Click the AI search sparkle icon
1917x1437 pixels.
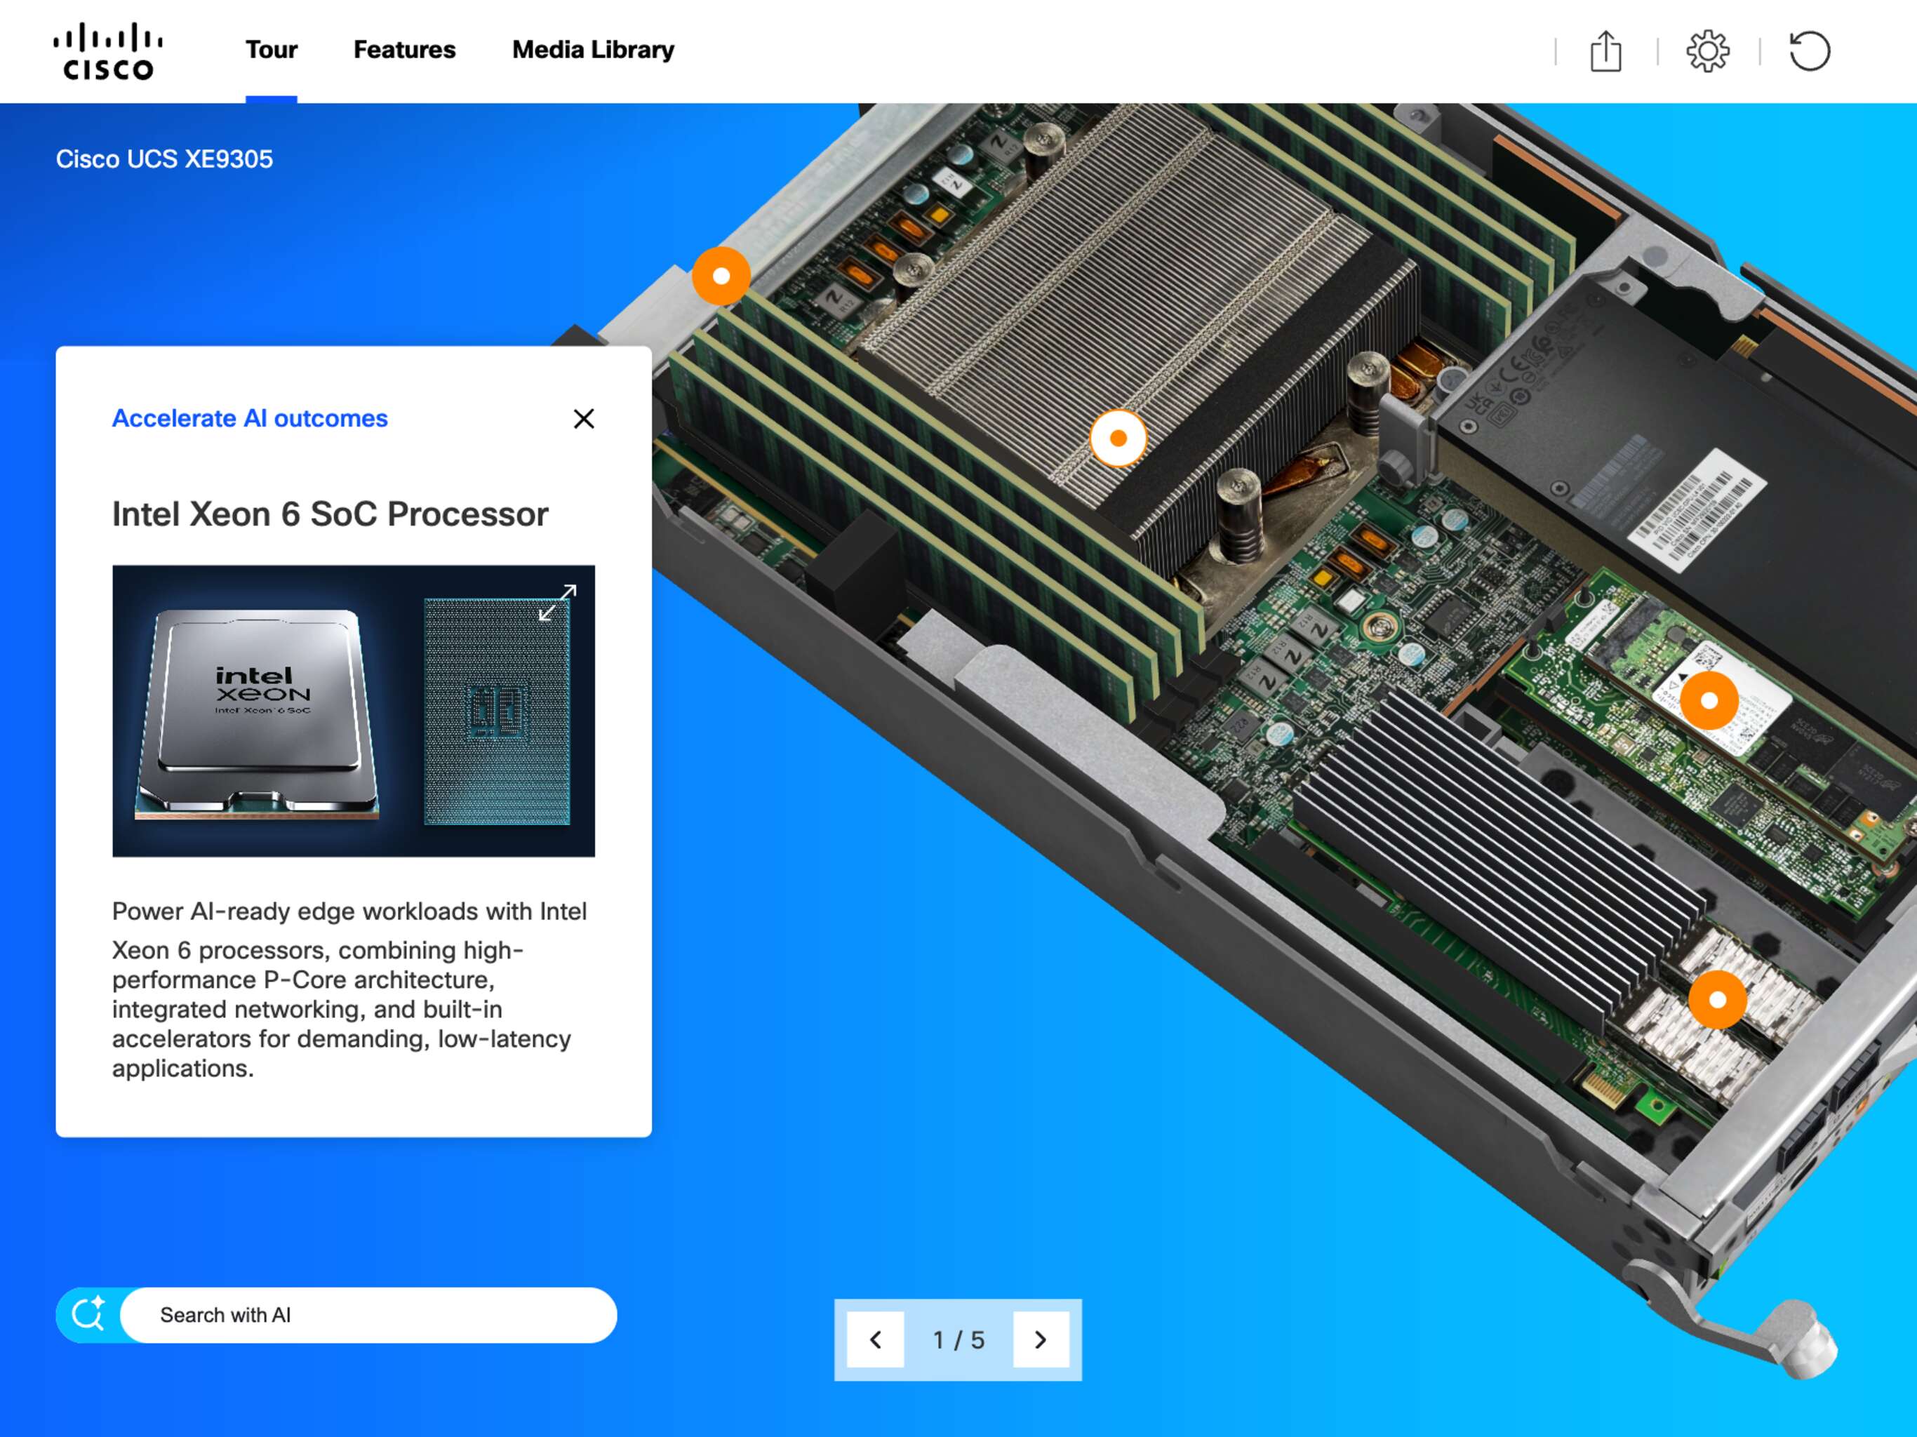click(x=88, y=1314)
